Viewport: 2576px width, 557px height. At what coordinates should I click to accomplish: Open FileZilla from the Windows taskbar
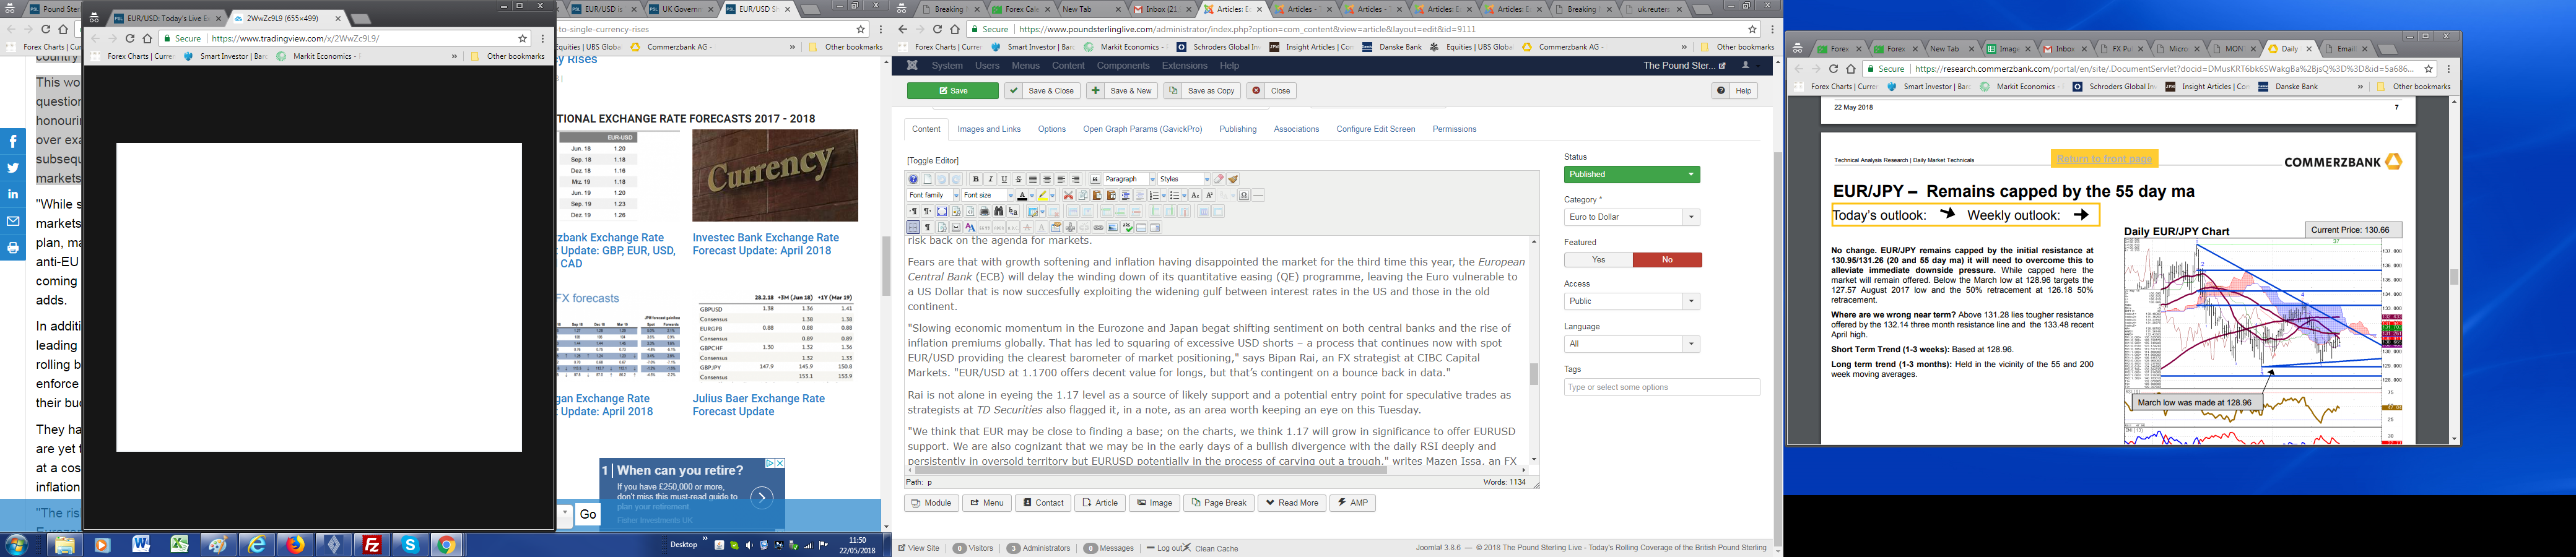372,545
